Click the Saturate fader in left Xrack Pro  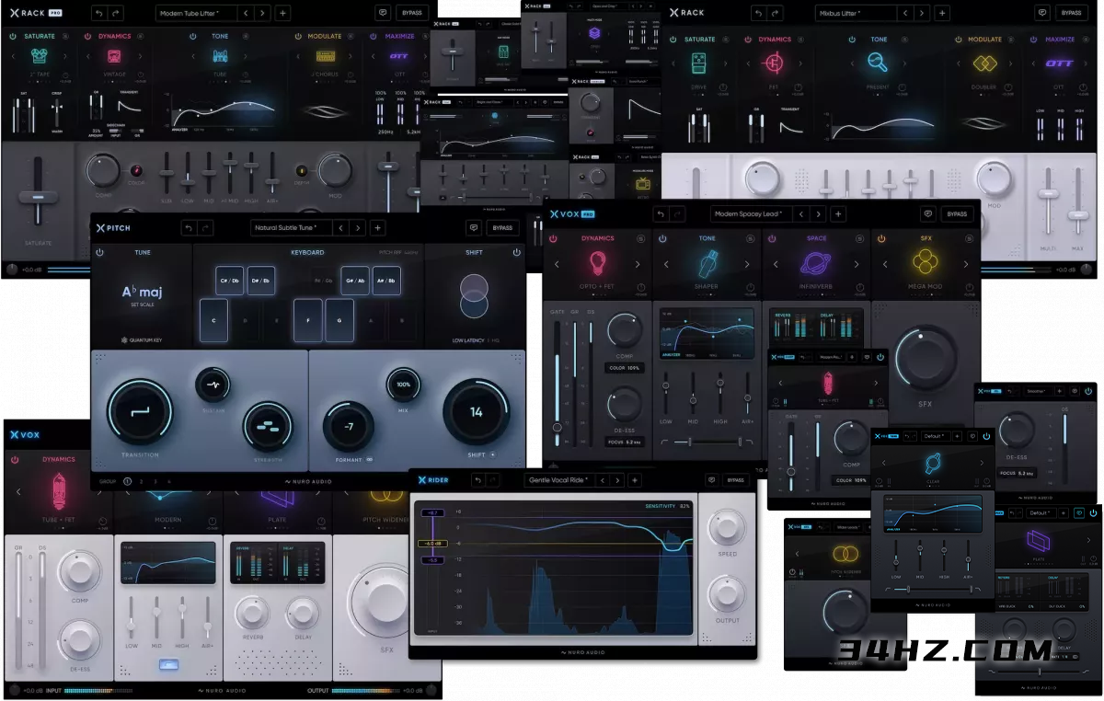[38, 196]
